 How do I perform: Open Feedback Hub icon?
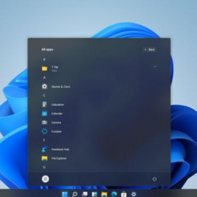pyautogui.click(x=44, y=149)
